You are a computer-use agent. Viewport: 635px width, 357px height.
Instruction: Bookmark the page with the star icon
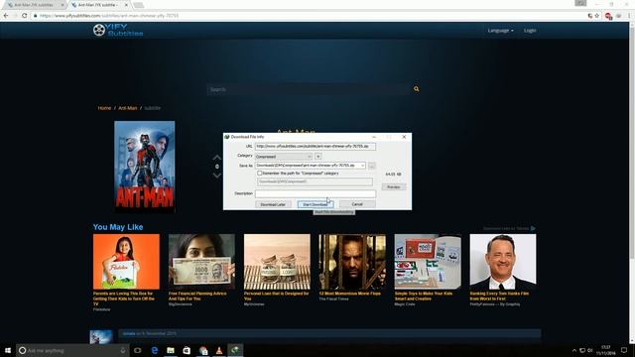[x=597, y=16]
